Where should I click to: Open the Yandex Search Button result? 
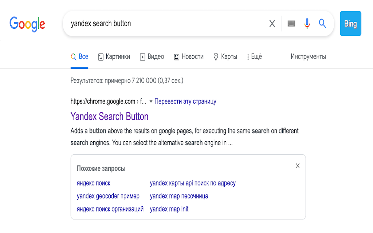click(x=110, y=116)
